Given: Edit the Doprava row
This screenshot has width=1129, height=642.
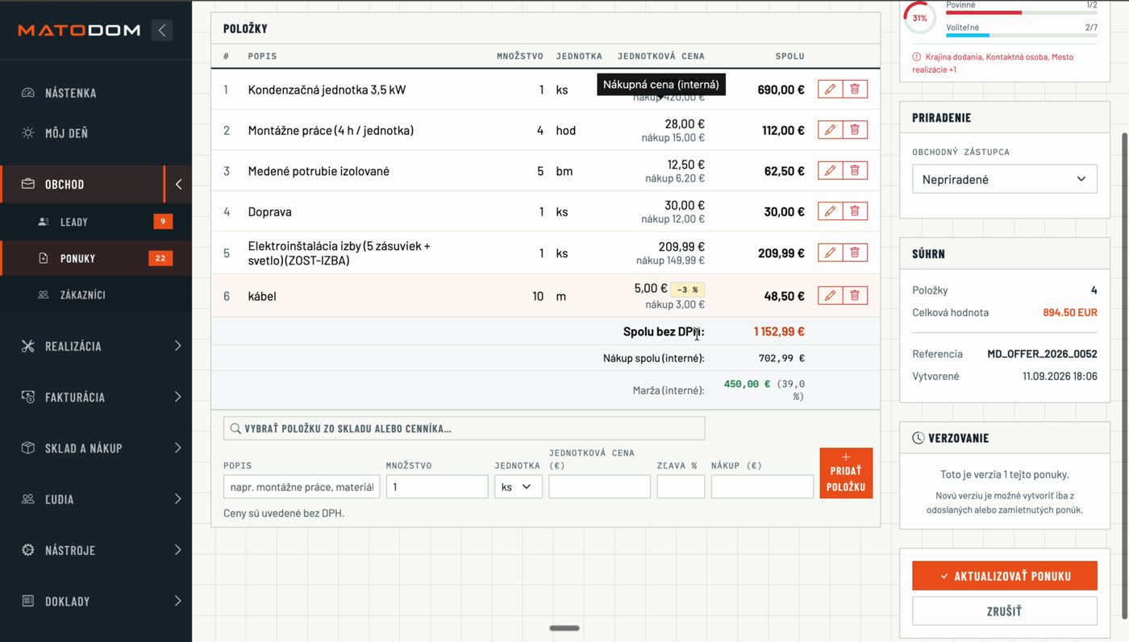Looking at the screenshot, I should point(830,211).
